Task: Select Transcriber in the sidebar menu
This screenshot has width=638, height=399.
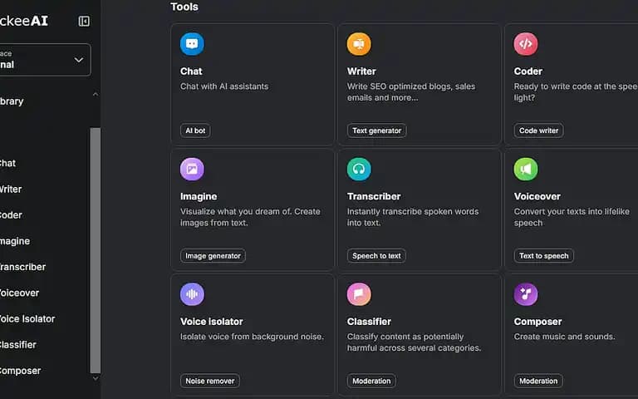Action: [x=22, y=267]
